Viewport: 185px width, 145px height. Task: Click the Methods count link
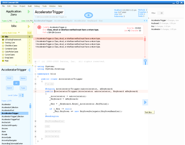[143, 10]
